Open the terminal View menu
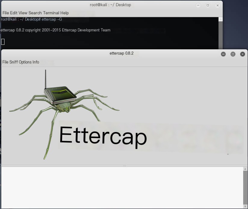The width and height of the screenshot is (248, 209). point(23,13)
